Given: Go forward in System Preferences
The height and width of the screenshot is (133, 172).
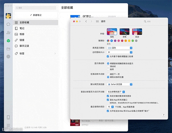Looking at the screenshot, I should [91, 21].
